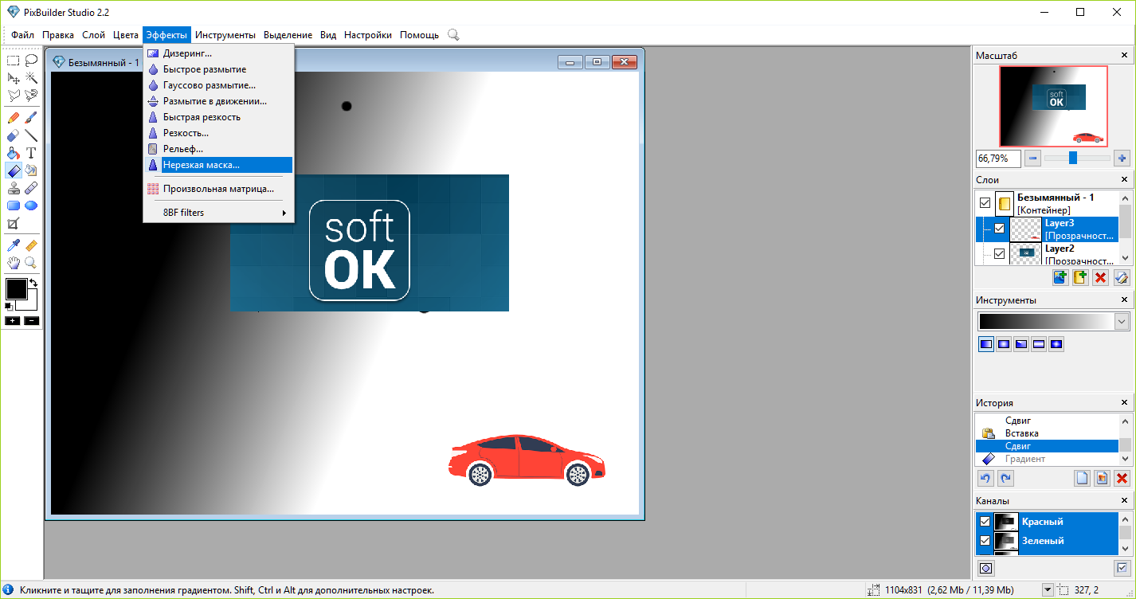Select Нерезкая маска menu entry
Image resolution: width=1136 pixels, height=599 pixels.
(x=202, y=165)
